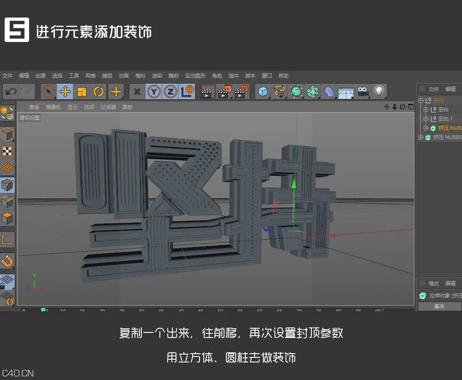Open the 创建 menu
This screenshot has height=380, width=462.
coord(41,76)
